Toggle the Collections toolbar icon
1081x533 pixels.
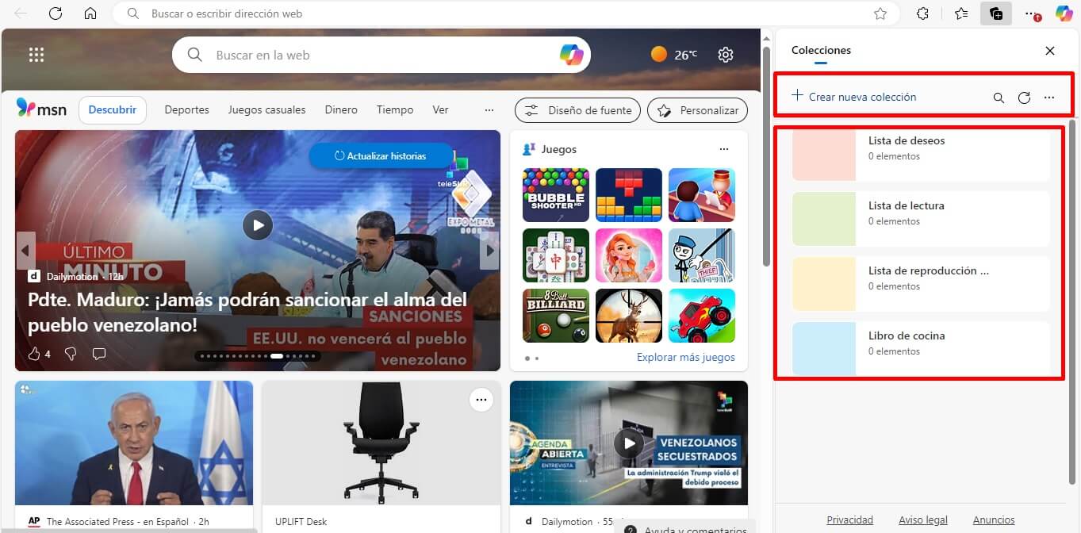tap(996, 13)
